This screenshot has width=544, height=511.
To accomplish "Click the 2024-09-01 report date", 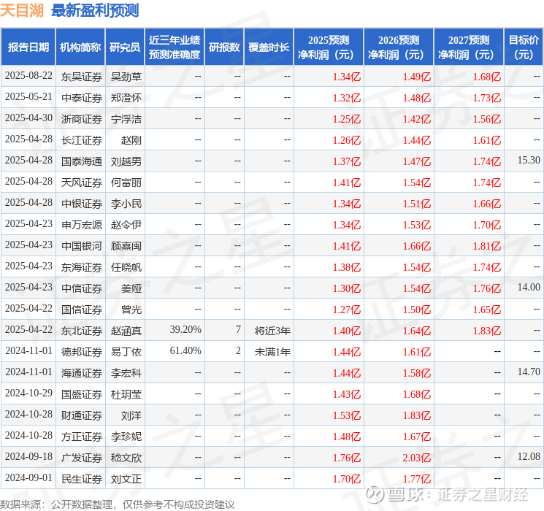I will coord(28,477).
